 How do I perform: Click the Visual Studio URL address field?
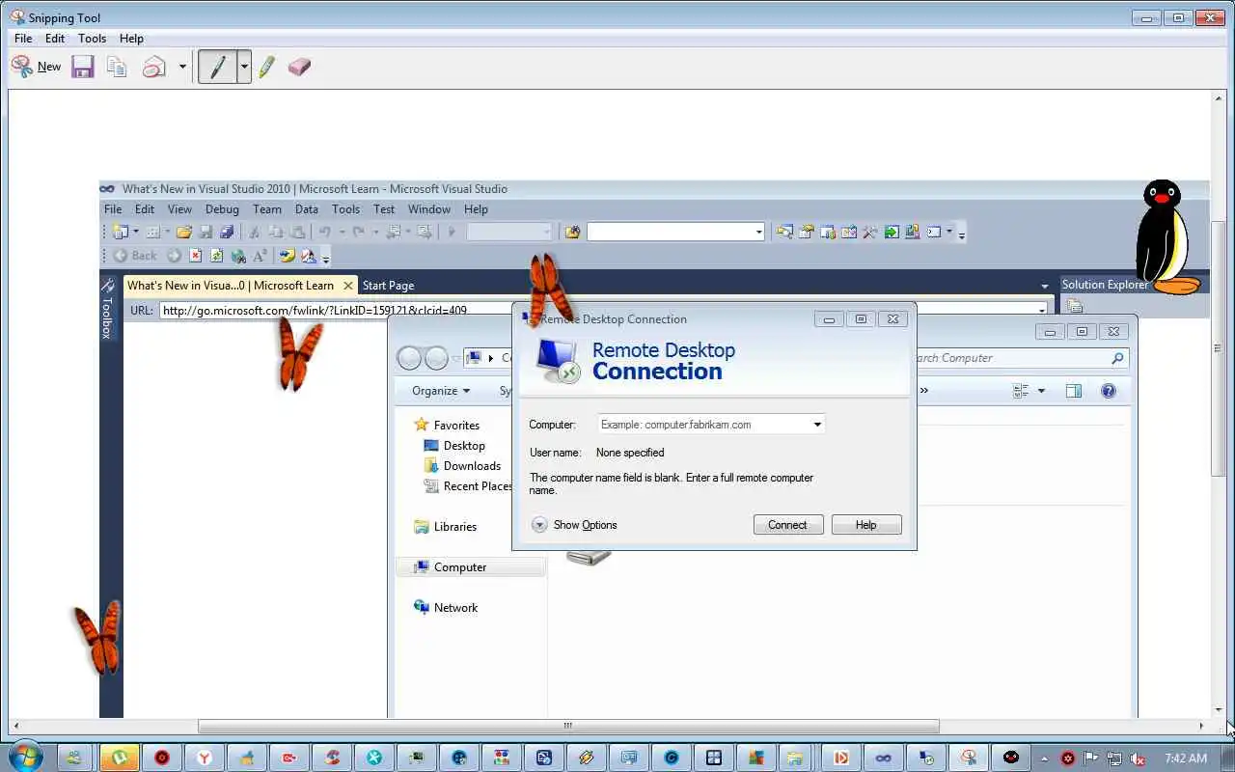click(603, 310)
